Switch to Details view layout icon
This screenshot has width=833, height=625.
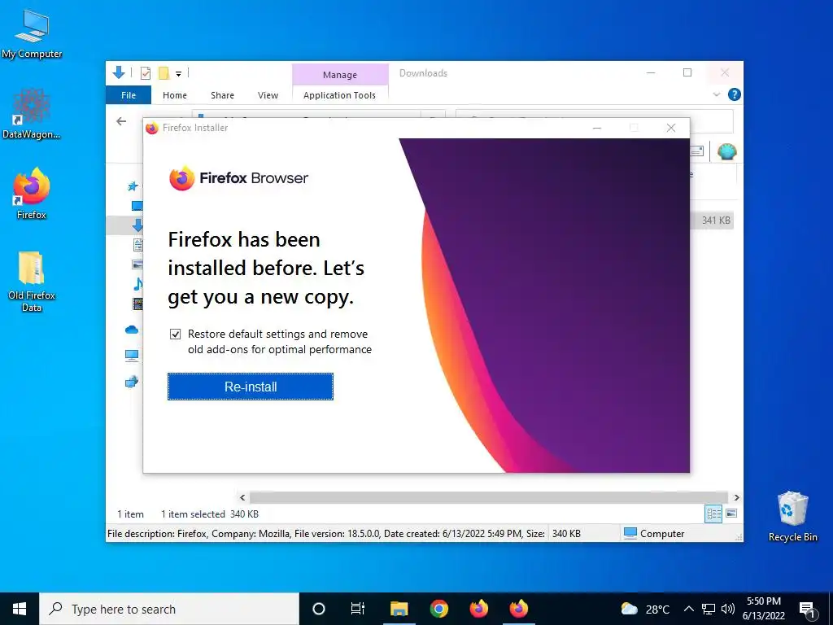coord(713,514)
